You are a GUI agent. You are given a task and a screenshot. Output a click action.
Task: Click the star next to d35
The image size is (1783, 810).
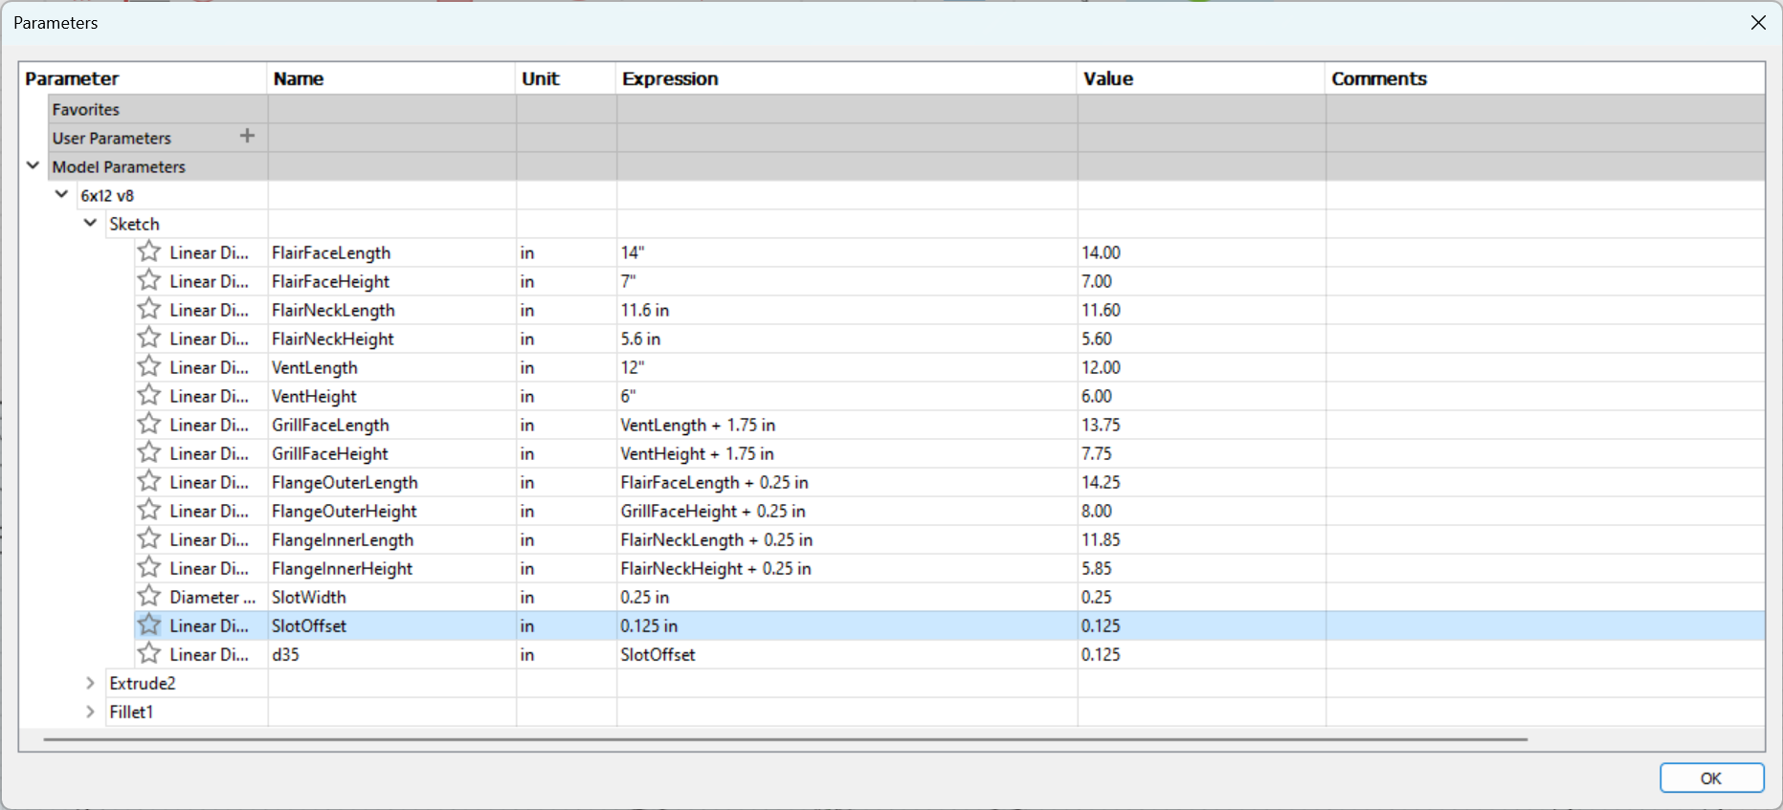point(148,653)
